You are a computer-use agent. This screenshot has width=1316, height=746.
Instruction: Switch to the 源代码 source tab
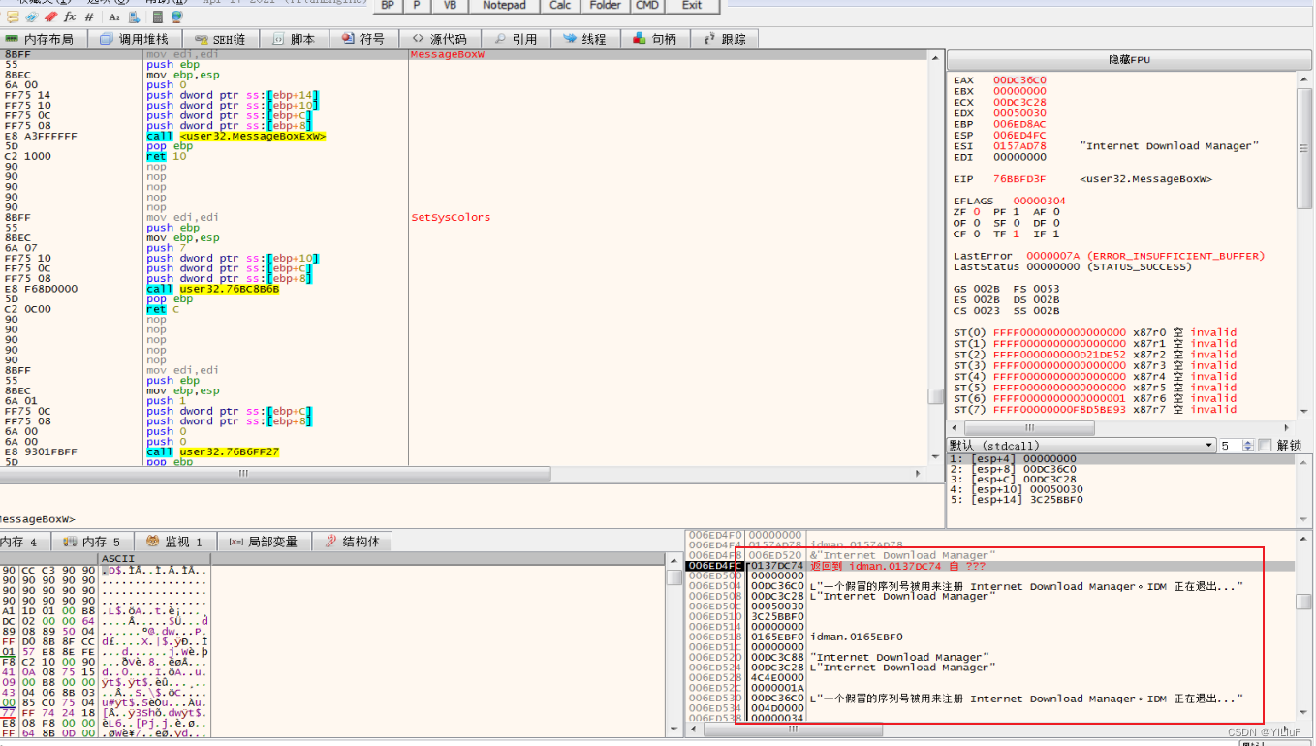tap(439, 39)
